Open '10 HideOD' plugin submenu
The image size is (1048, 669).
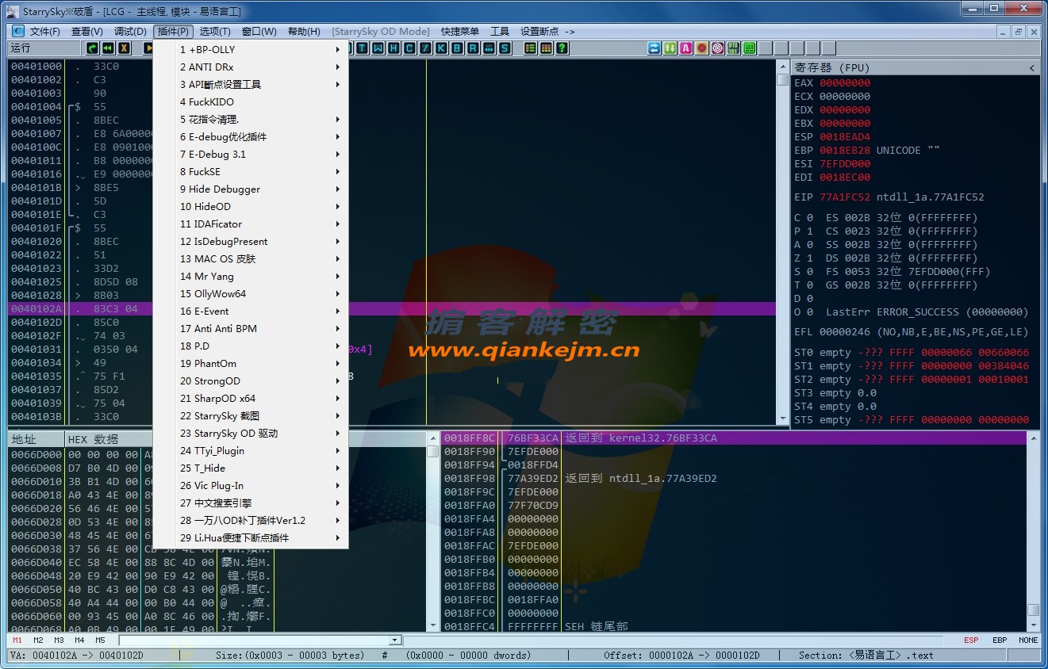click(251, 206)
